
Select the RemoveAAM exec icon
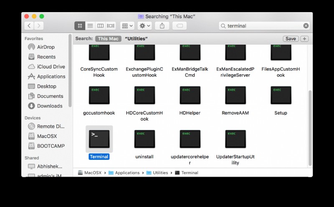point(235,95)
